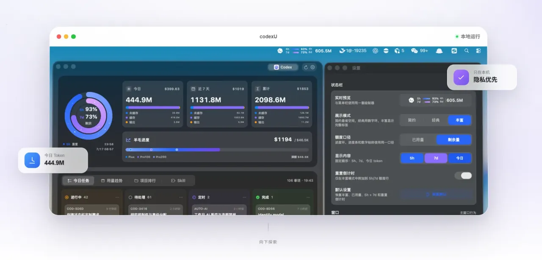
Task: Click the restore defaults button under 默认设置
Action: tap(436, 194)
